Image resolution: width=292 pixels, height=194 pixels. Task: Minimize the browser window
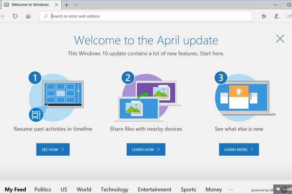[275, 5]
